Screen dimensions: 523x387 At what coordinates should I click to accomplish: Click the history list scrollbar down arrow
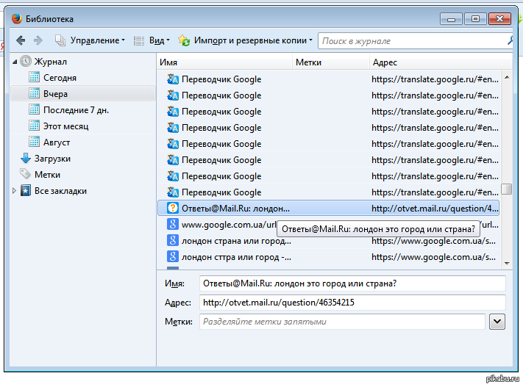coord(507,262)
